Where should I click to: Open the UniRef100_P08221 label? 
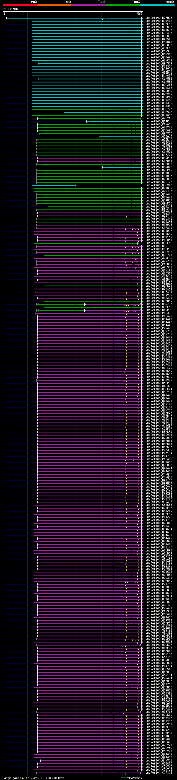pos(159,752)
